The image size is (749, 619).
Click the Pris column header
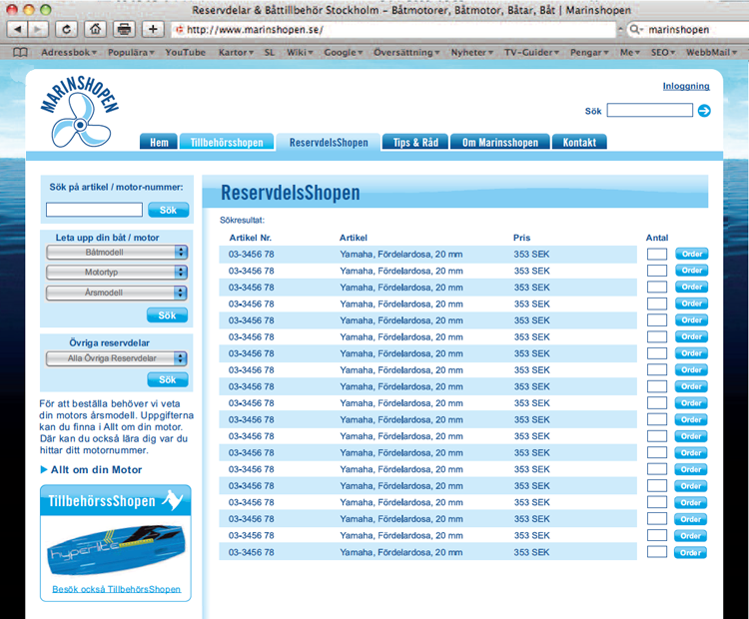[x=521, y=238]
